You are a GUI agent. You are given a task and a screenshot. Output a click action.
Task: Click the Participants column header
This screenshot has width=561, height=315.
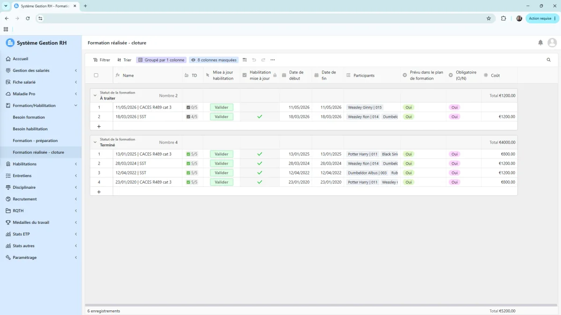(372, 75)
